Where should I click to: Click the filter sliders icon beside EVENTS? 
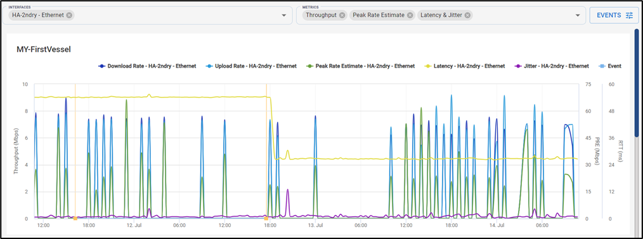pos(629,16)
